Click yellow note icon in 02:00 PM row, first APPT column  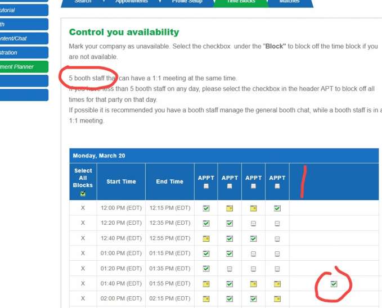[206, 298]
